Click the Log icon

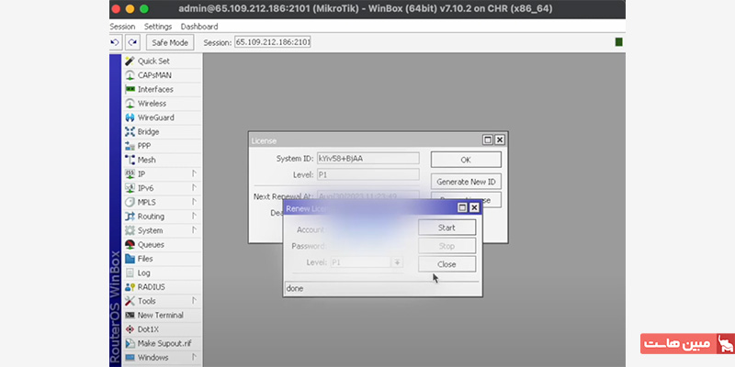(130, 272)
